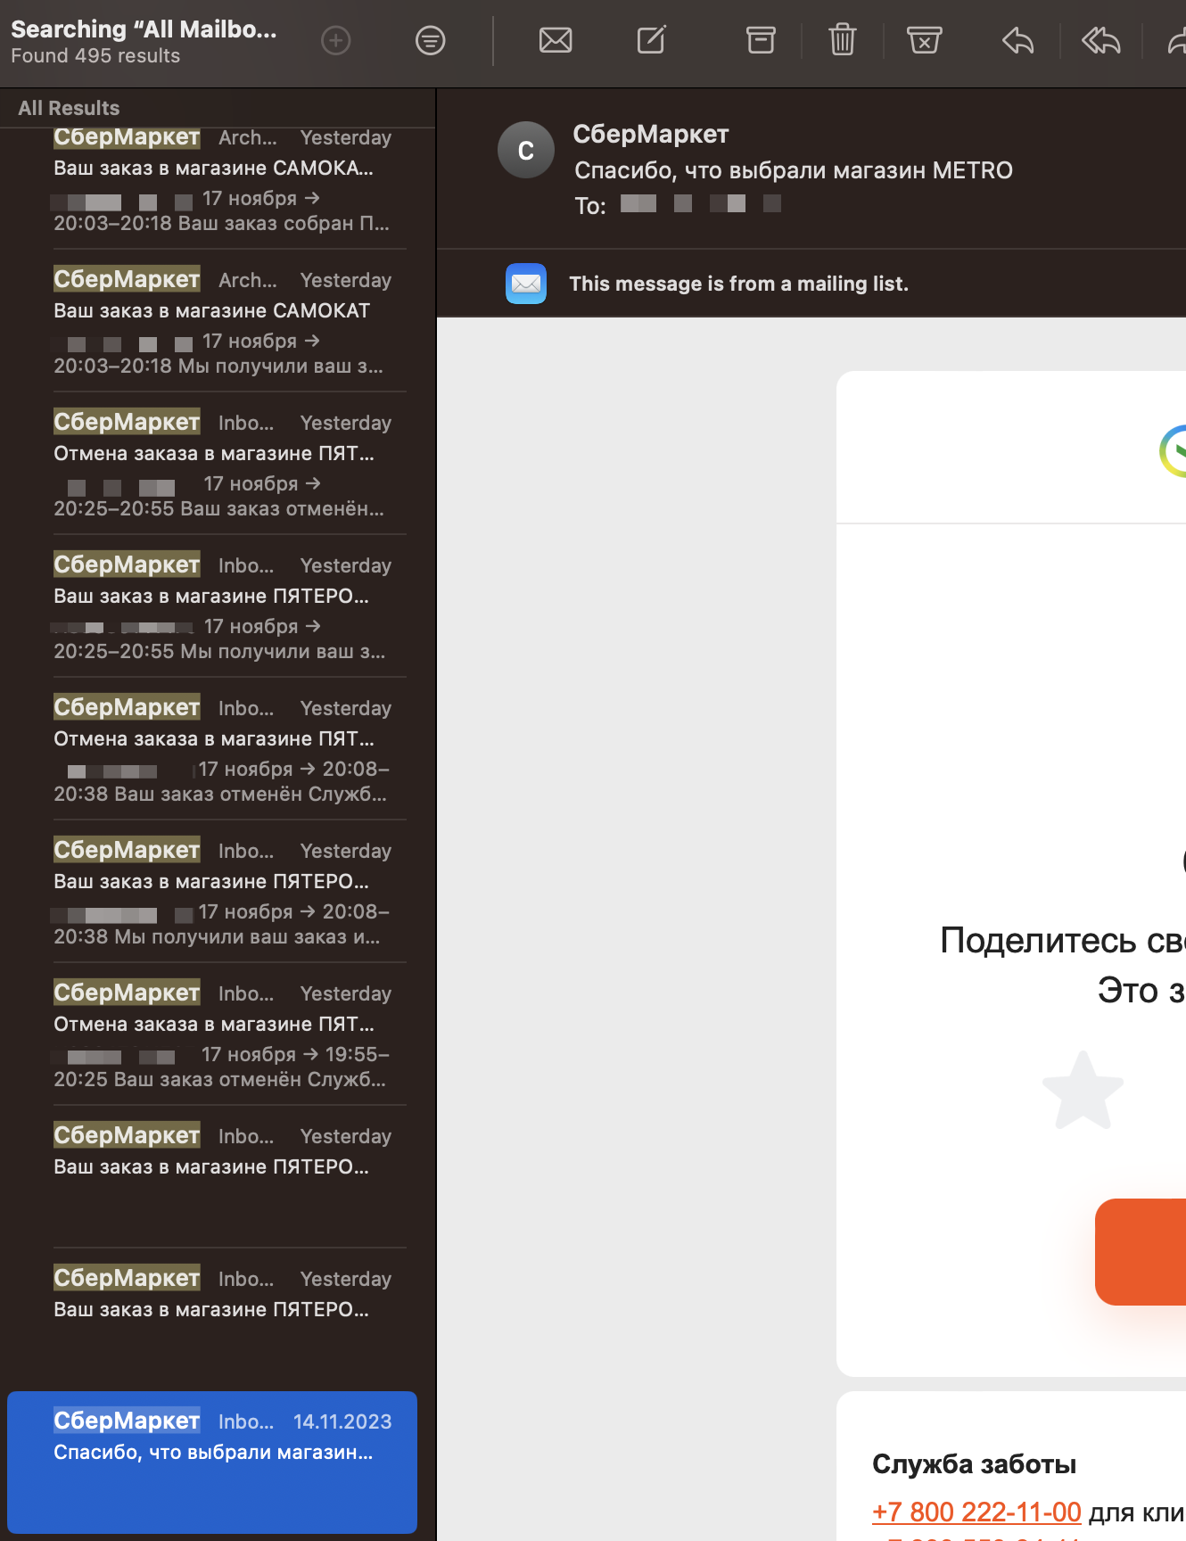Click the "To:" recipient field in the header
This screenshot has width=1186, height=1541.
pyautogui.click(x=678, y=205)
